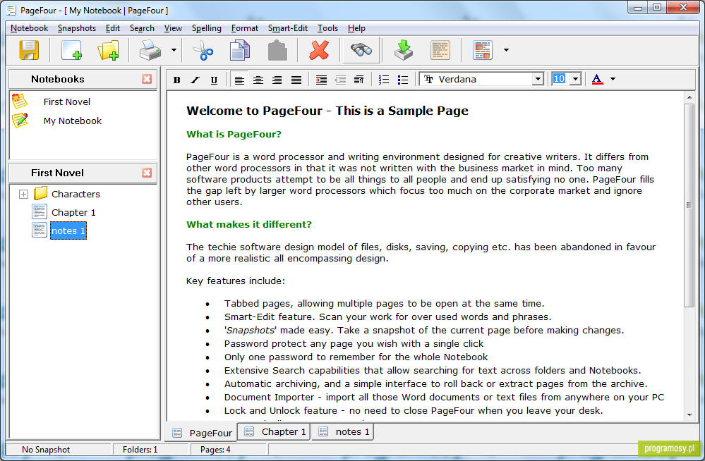Click the greyed Paste clipboard icon
The height and width of the screenshot is (461, 705).
pyautogui.click(x=277, y=50)
